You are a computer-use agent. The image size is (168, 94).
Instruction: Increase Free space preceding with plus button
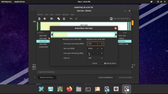pos(102,44)
